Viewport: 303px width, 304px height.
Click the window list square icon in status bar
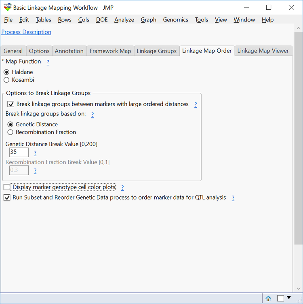(x=280, y=298)
